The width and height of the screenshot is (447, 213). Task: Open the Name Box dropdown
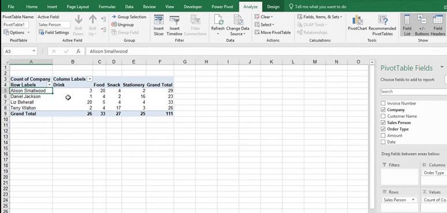(x=34, y=51)
